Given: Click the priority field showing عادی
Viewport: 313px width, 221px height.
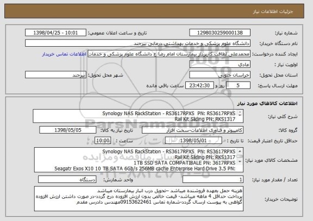Looking at the screenshot, I should pyautogui.click(x=220, y=65).
